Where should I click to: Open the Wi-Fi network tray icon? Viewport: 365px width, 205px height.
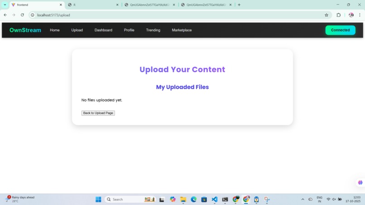pyautogui.click(x=328, y=200)
